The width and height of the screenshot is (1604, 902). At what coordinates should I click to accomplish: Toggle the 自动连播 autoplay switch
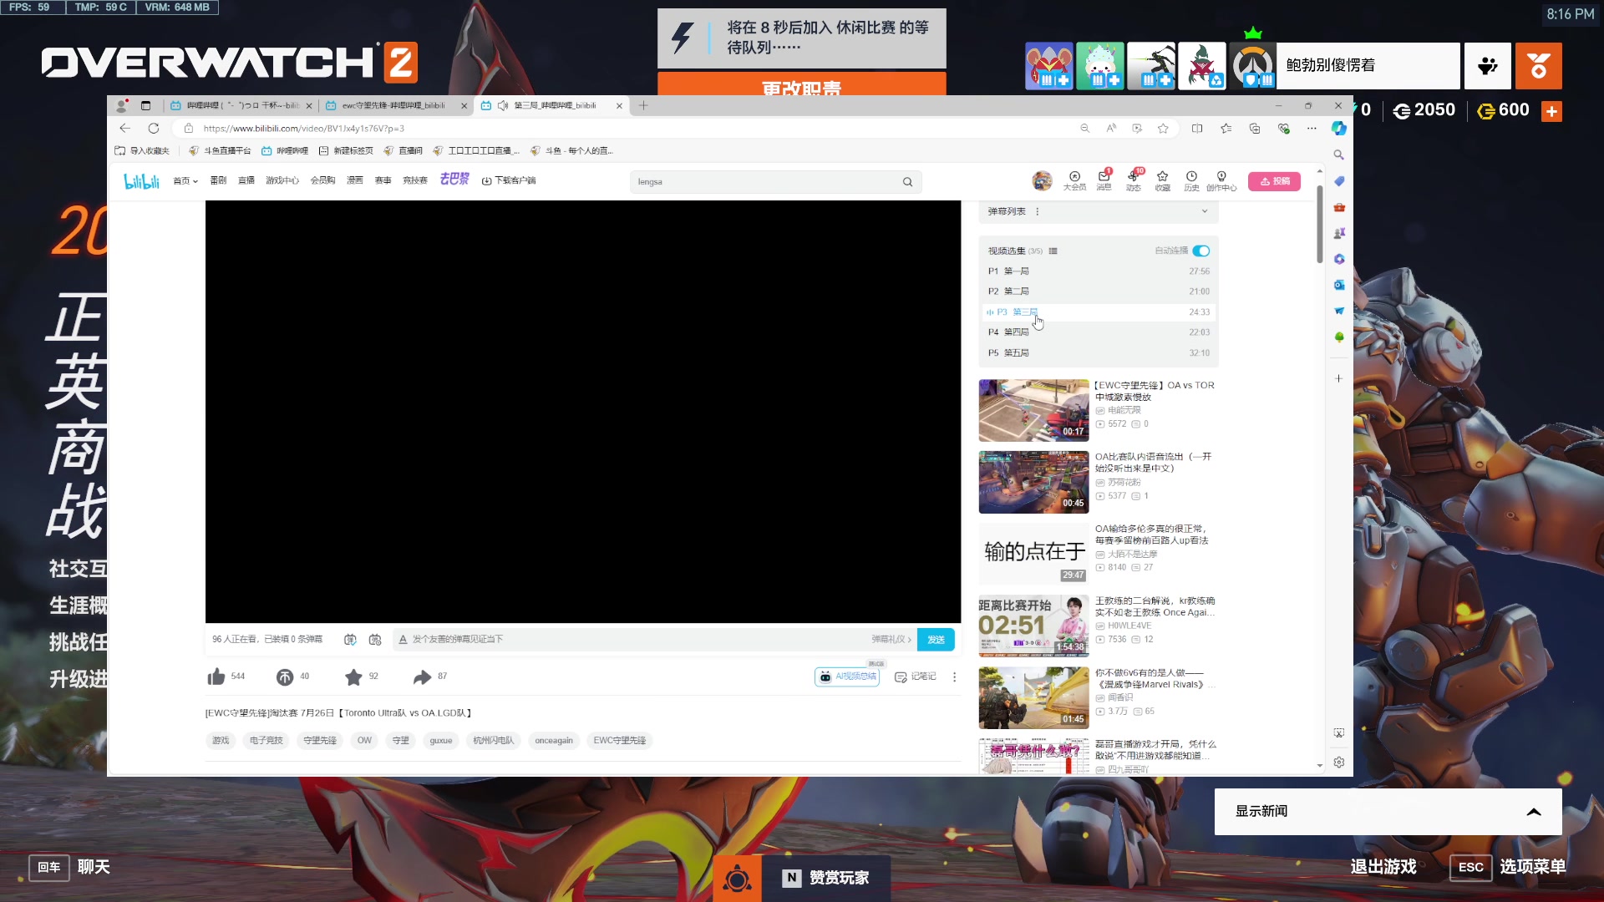click(1201, 251)
